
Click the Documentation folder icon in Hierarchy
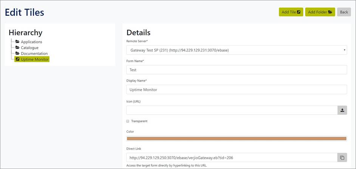pos(17,54)
